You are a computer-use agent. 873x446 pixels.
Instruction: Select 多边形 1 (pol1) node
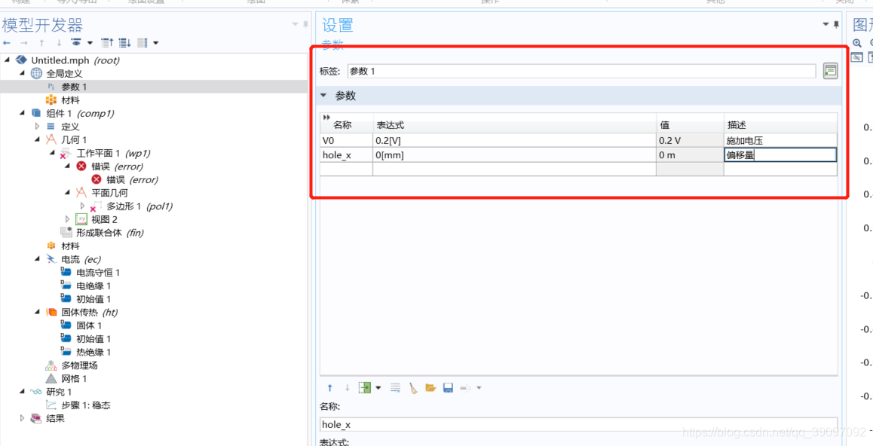click(139, 206)
